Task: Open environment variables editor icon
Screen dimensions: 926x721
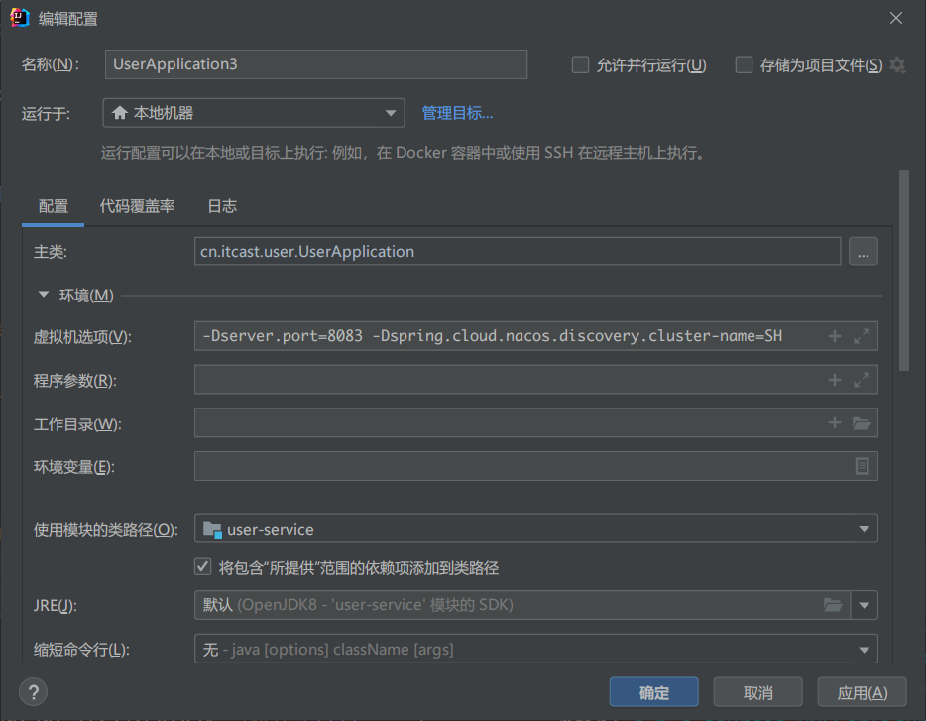Action: point(862,466)
